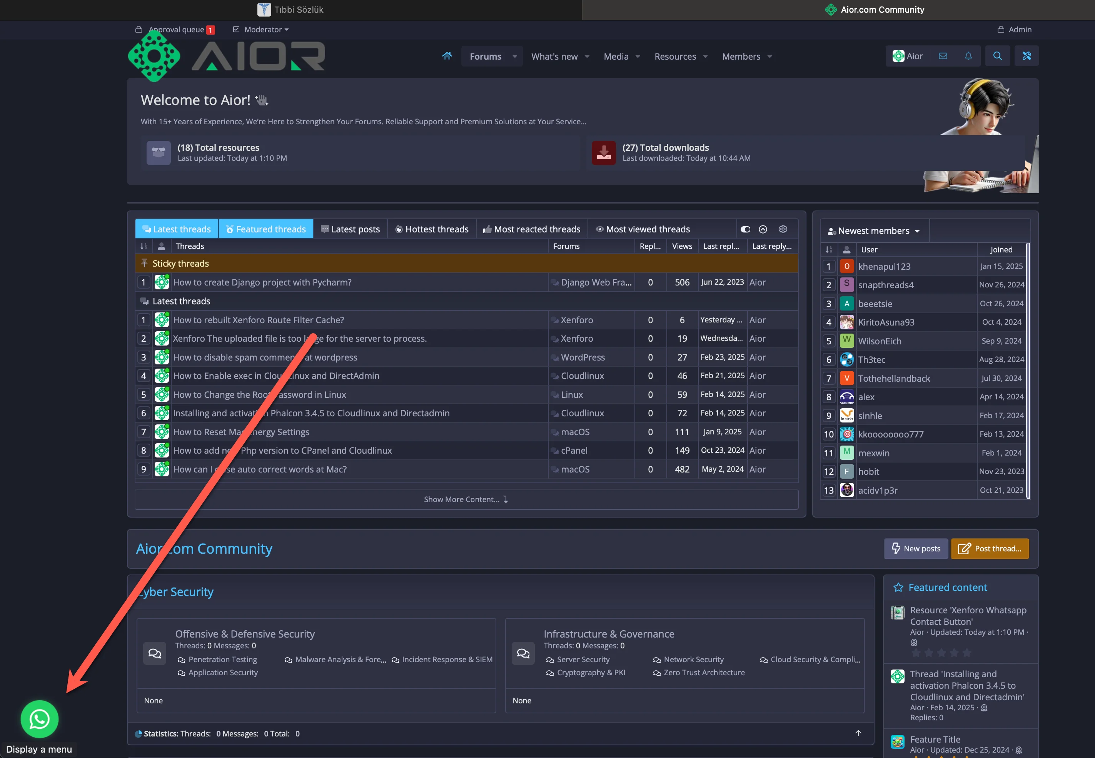Click the Total resources box icon
The width and height of the screenshot is (1095, 758).
click(159, 152)
